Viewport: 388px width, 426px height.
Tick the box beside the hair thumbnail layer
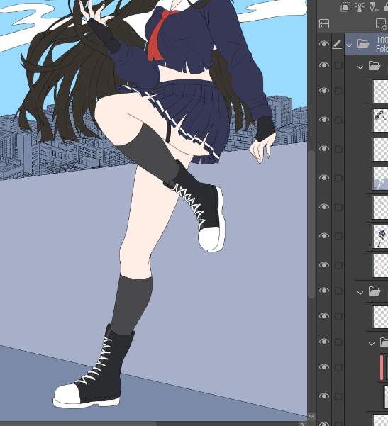click(x=338, y=120)
